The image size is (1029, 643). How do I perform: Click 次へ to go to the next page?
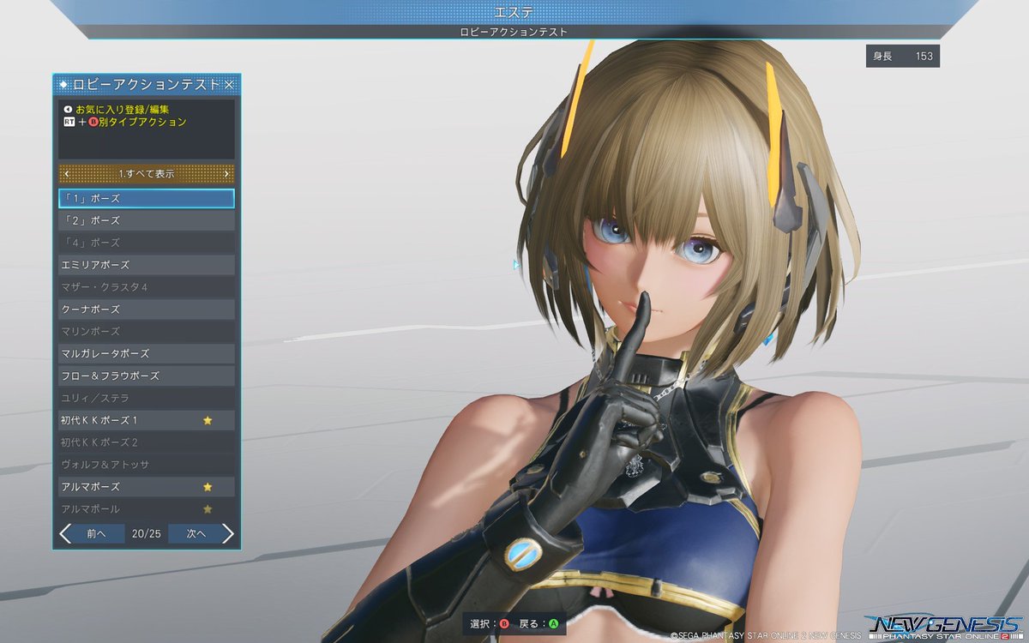coord(196,533)
